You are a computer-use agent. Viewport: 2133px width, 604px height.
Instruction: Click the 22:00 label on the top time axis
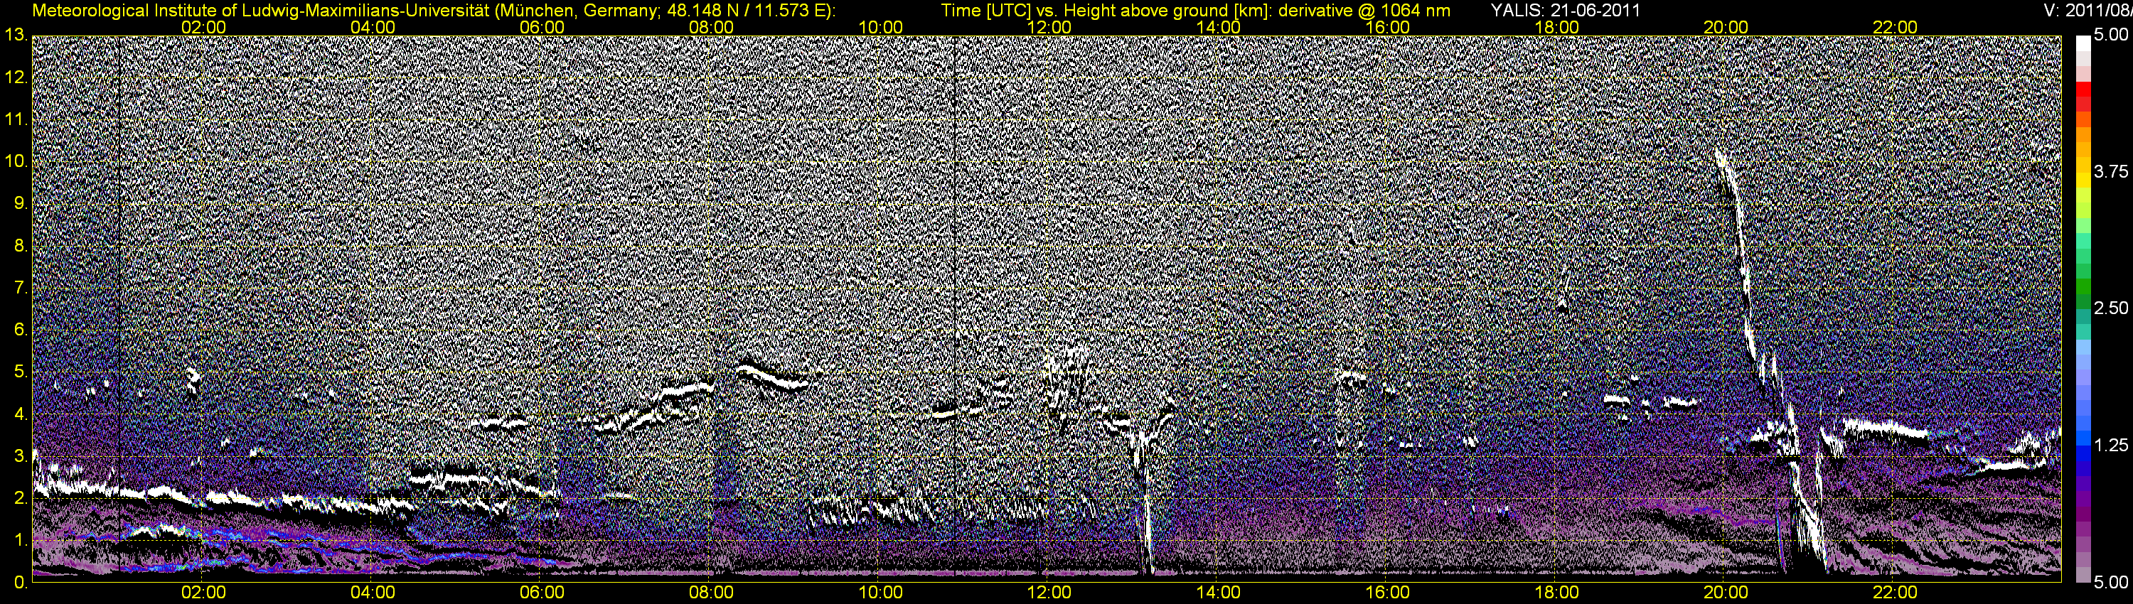point(1895,27)
